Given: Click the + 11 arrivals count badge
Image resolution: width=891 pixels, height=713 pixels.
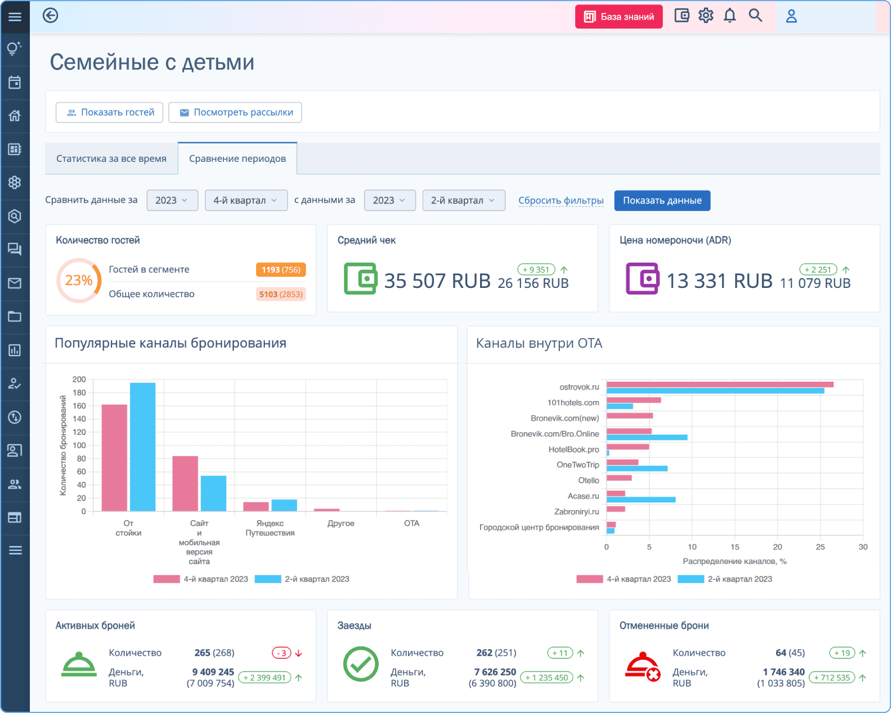Looking at the screenshot, I should click(x=560, y=653).
